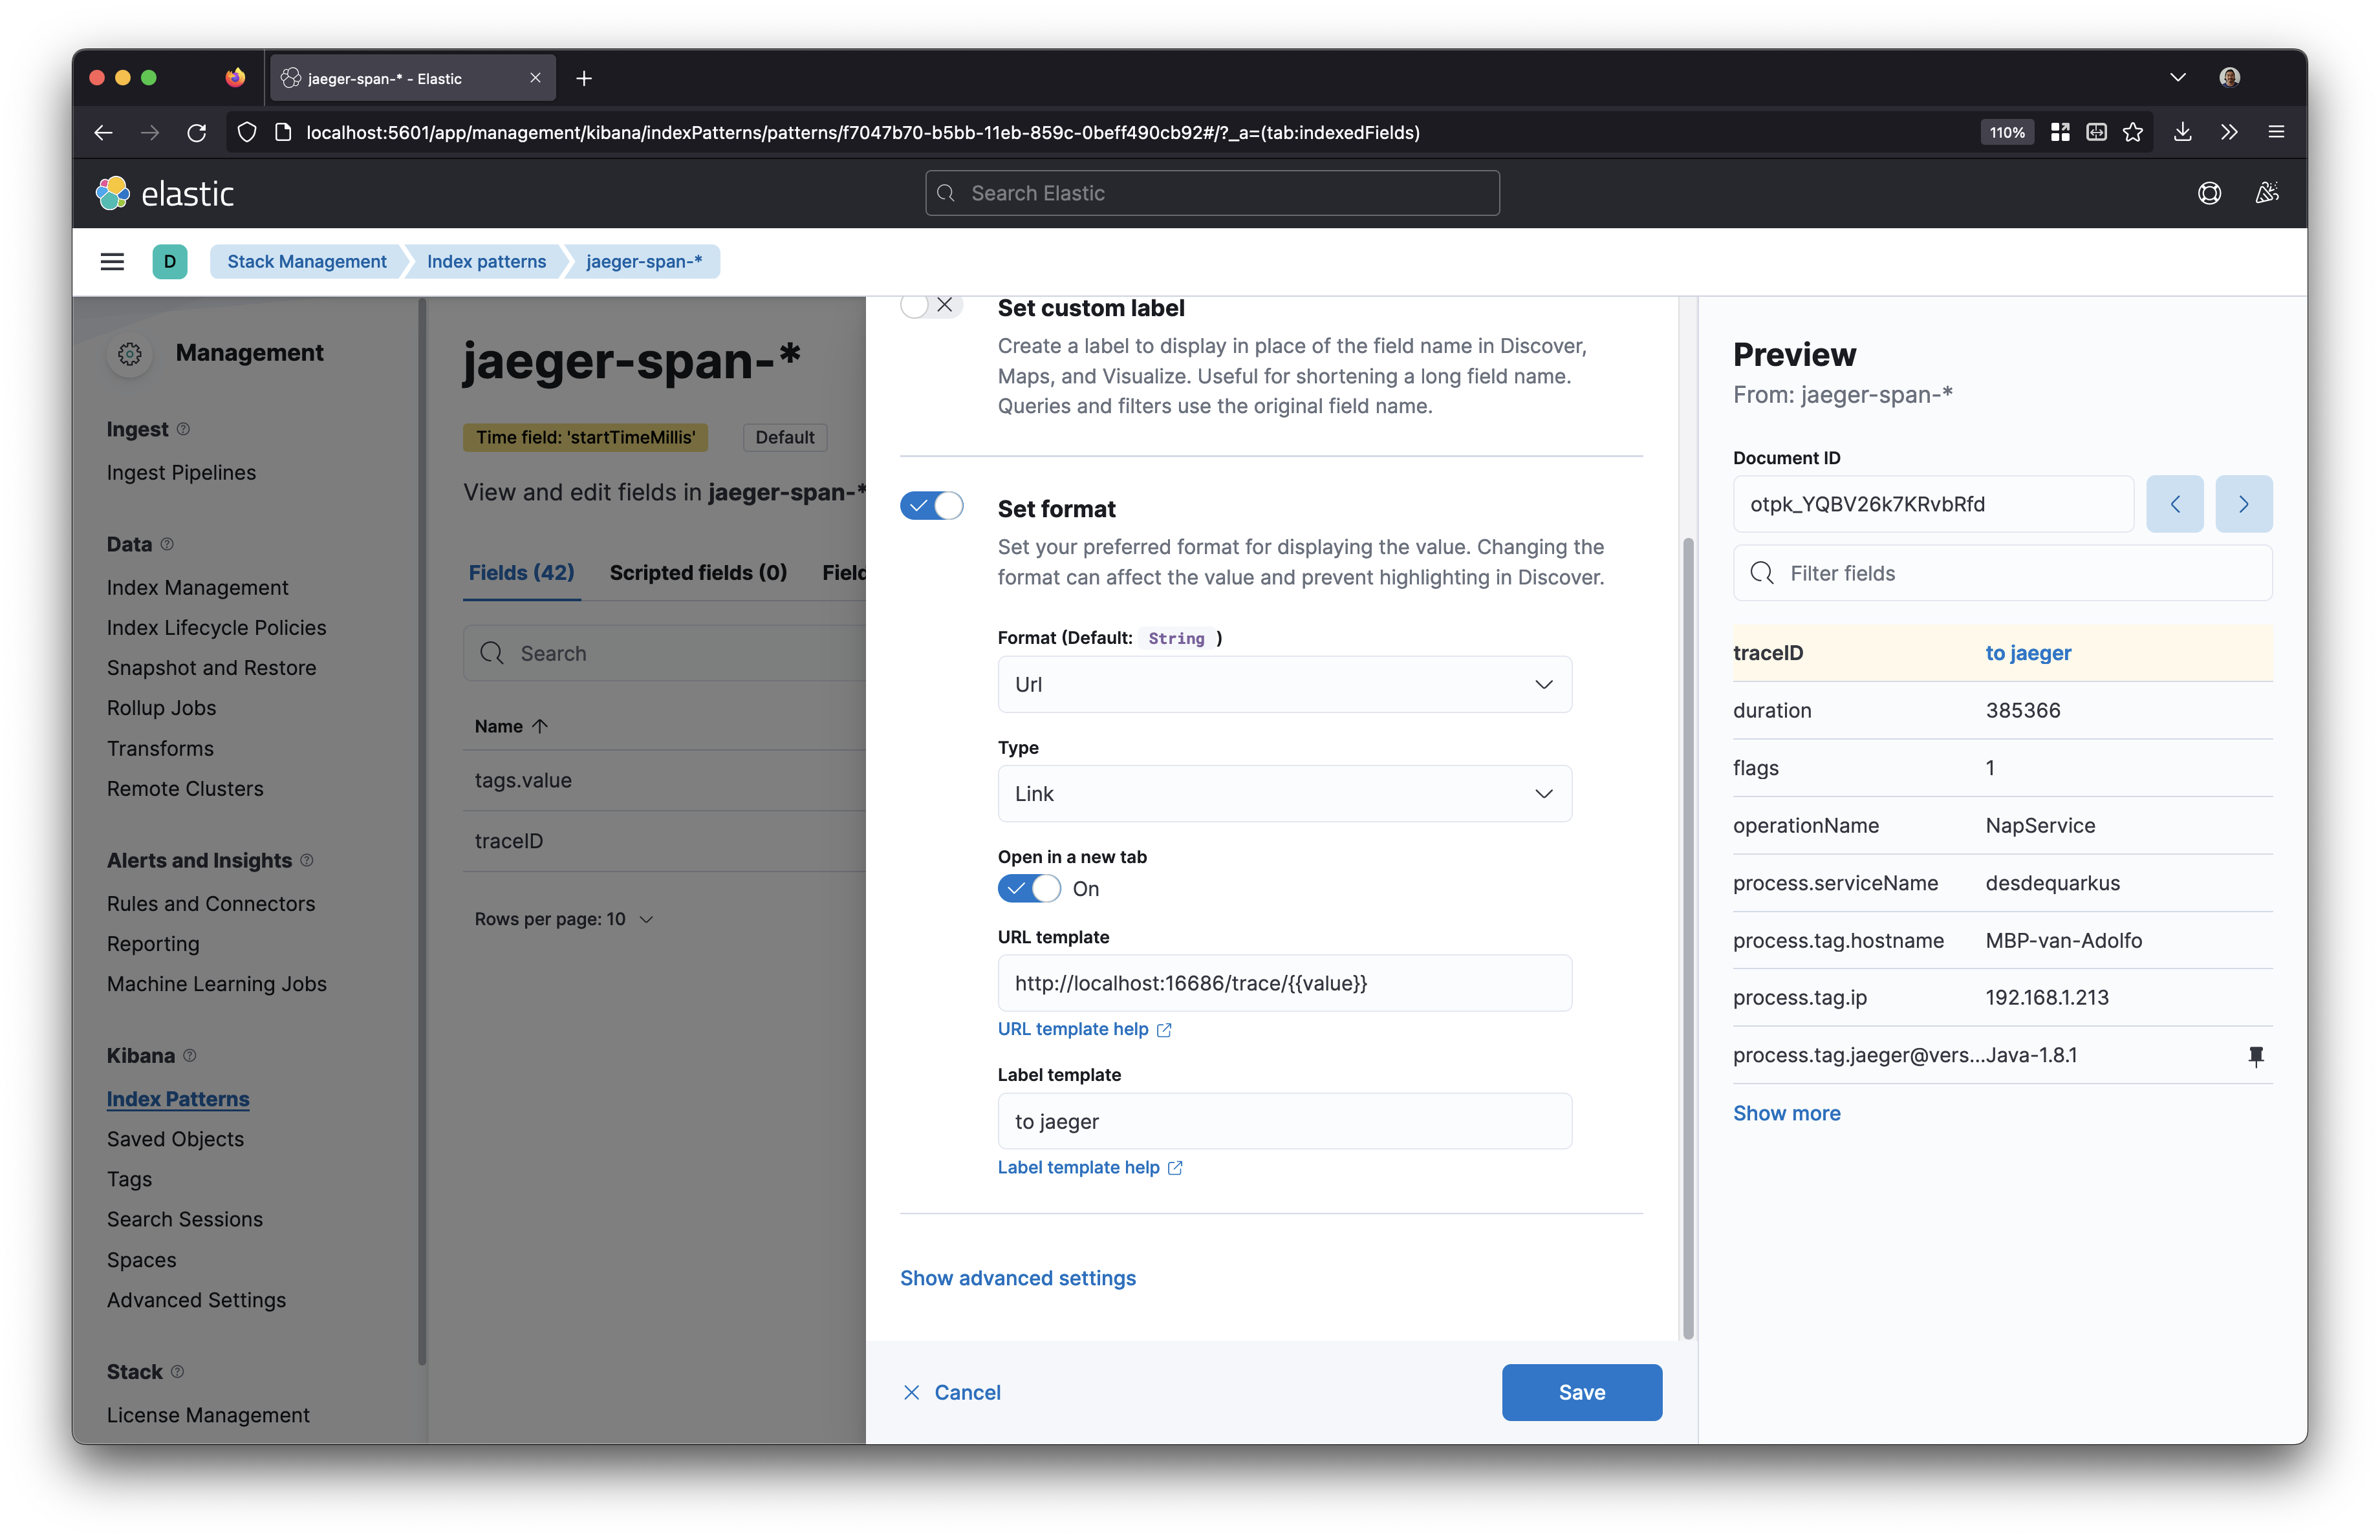Click the URL template input field

1284,983
